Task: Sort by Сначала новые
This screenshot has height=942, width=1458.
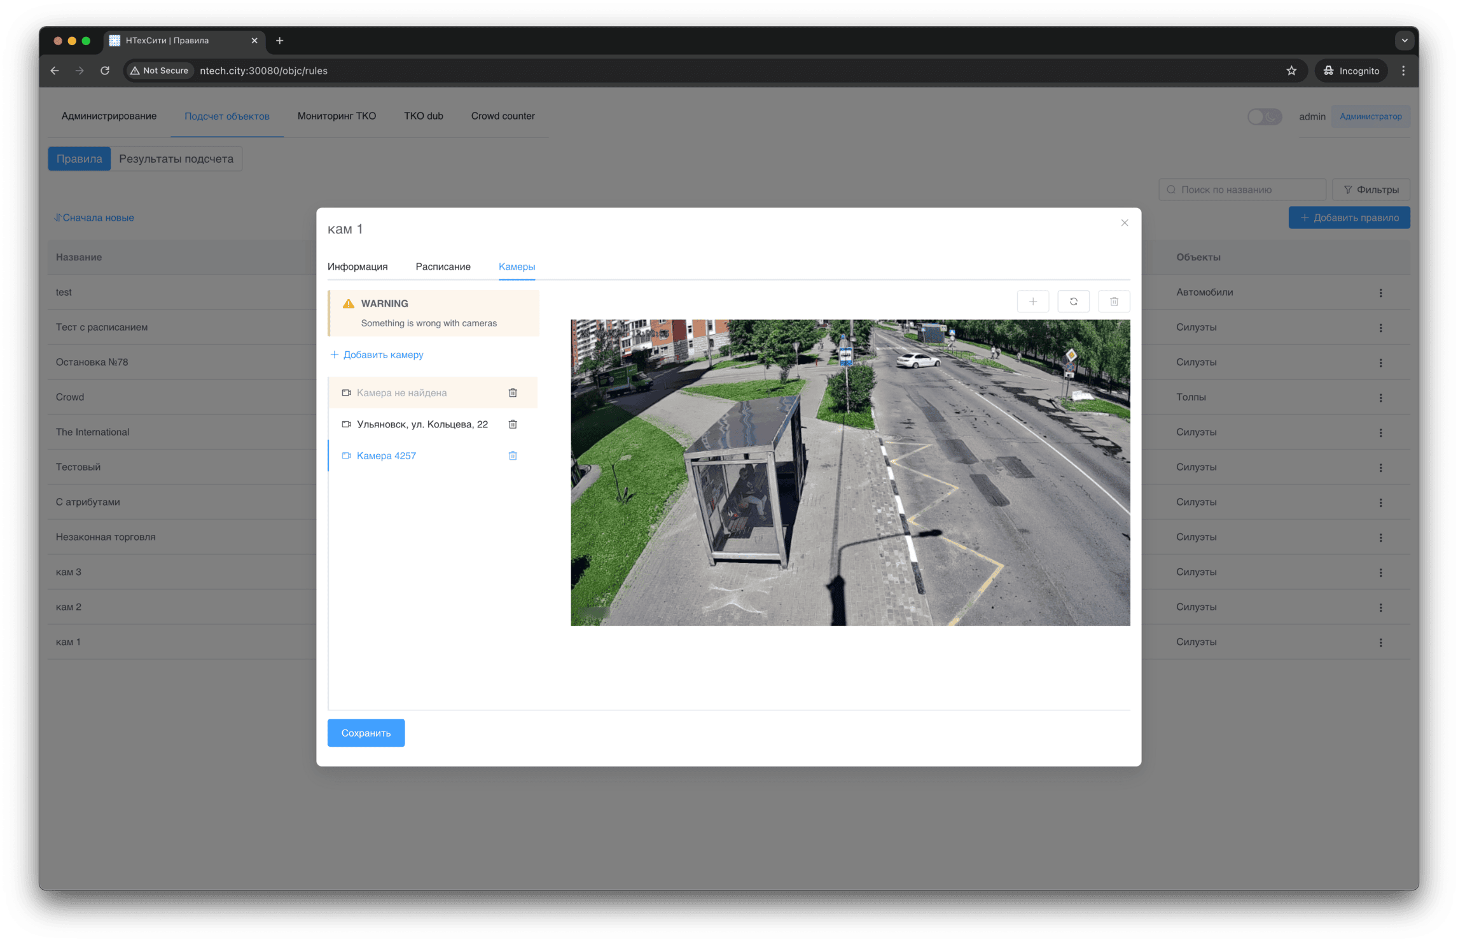Action: [x=94, y=218]
